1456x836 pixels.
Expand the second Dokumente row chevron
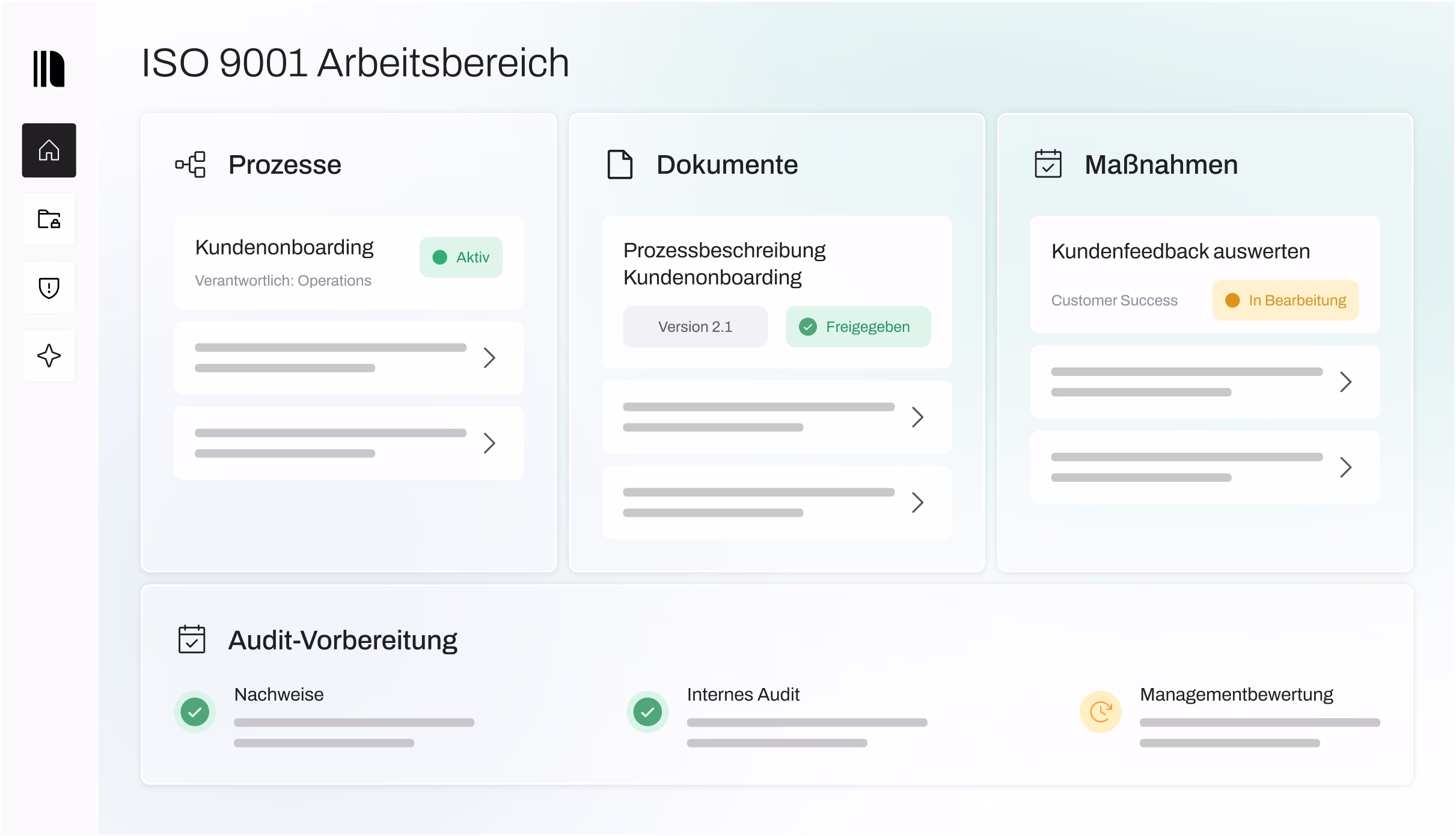coord(917,417)
